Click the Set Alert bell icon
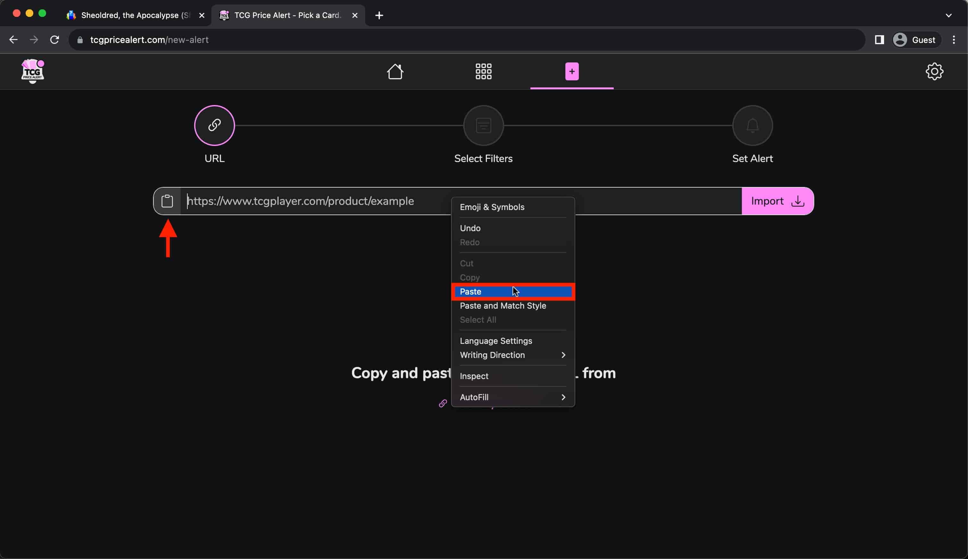The height and width of the screenshot is (559, 968). pyautogui.click(x=752, y=126)
